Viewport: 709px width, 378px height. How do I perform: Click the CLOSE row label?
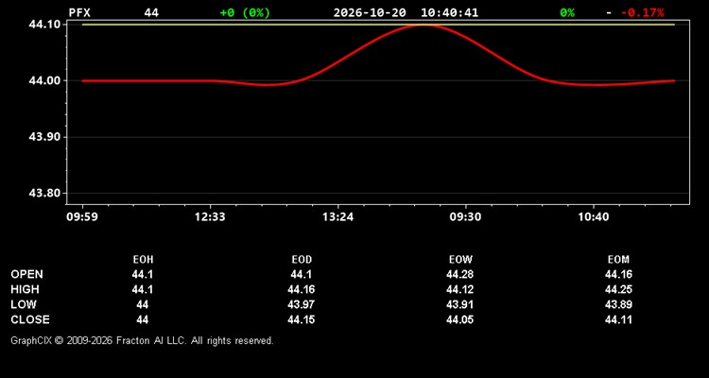[x=30, y=319]
